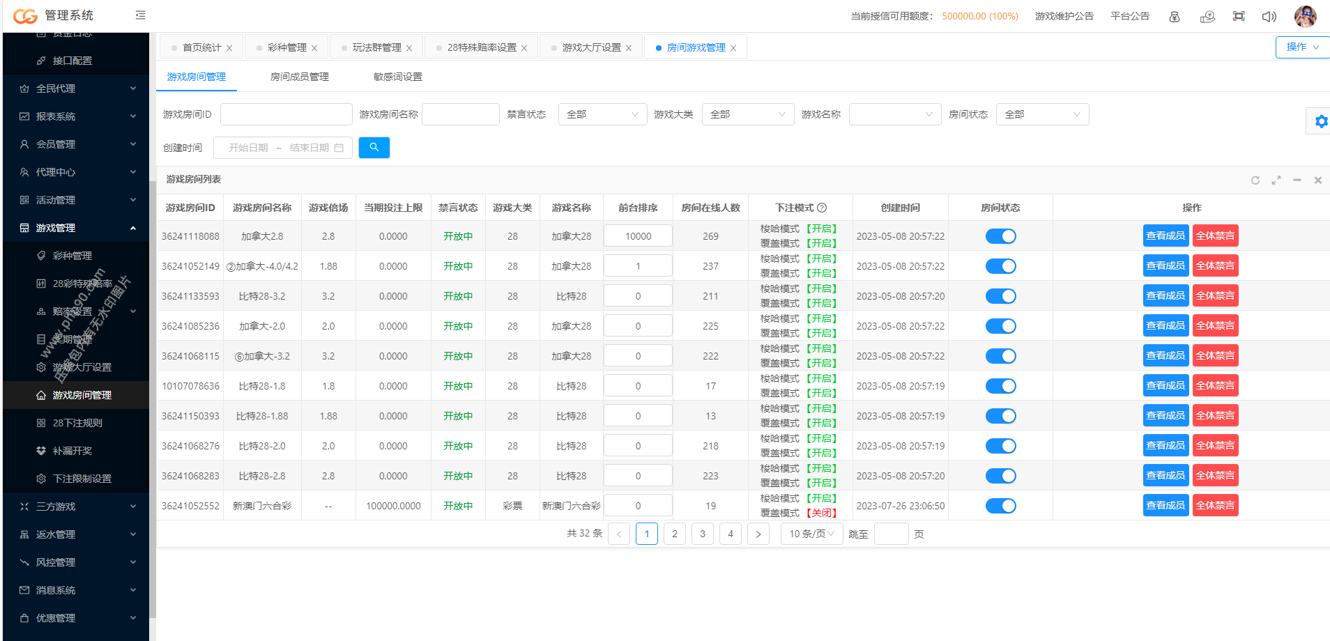Toggle fullscreen icon in top bar
This screenshot has height=641, width=1330.
point(1238,16)
